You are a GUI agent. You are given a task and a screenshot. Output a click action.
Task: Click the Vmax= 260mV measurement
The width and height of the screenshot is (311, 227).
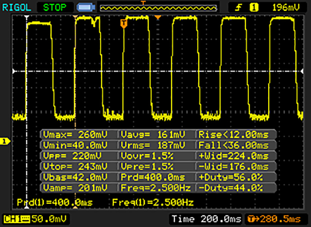75,135
